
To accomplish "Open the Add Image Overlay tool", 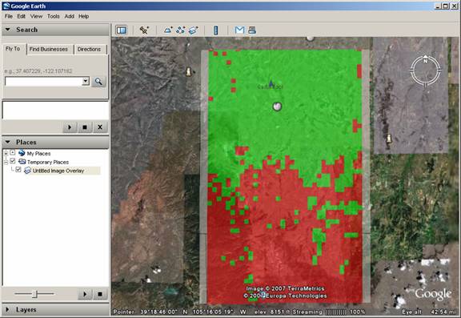I will coord(193,30).
